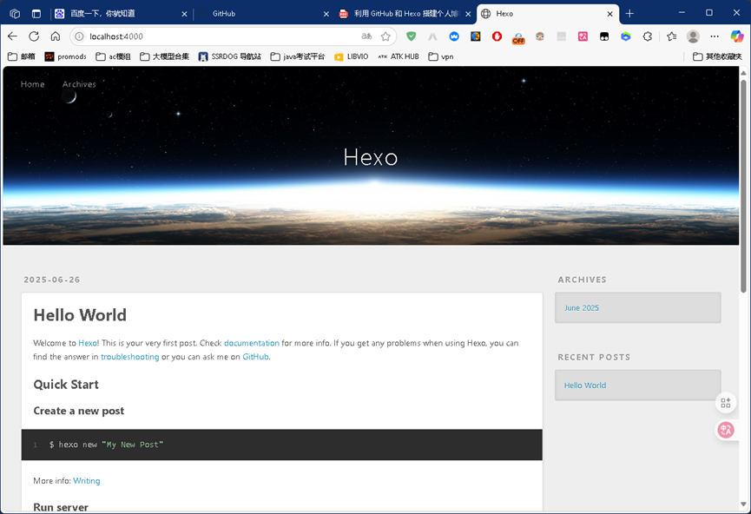This screenshot has height=514, width=751.
Task: Go back using the browser back arrow
Action: click(x=12, y=36)
